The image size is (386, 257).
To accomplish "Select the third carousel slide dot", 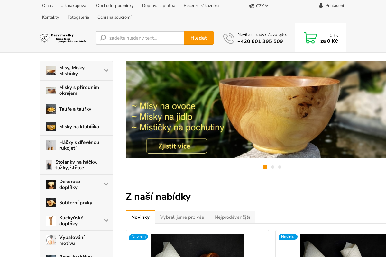I will coord(280,167).
